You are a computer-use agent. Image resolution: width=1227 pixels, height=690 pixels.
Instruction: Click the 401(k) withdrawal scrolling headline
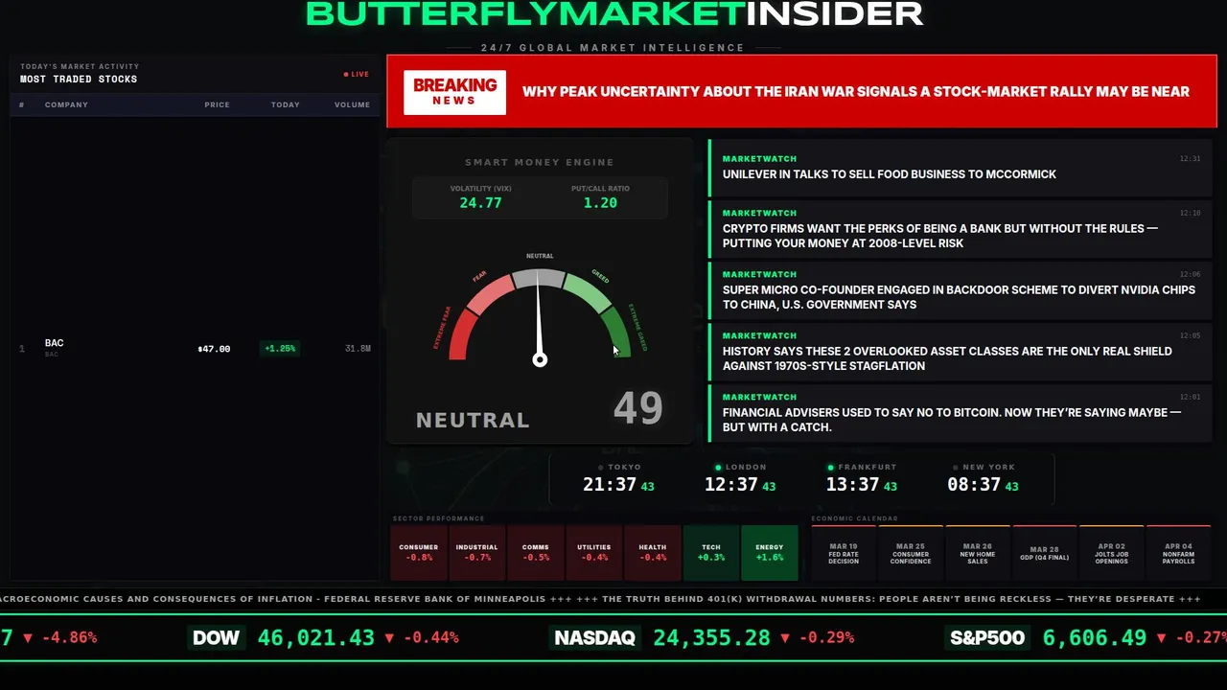[x=889, y=599]
